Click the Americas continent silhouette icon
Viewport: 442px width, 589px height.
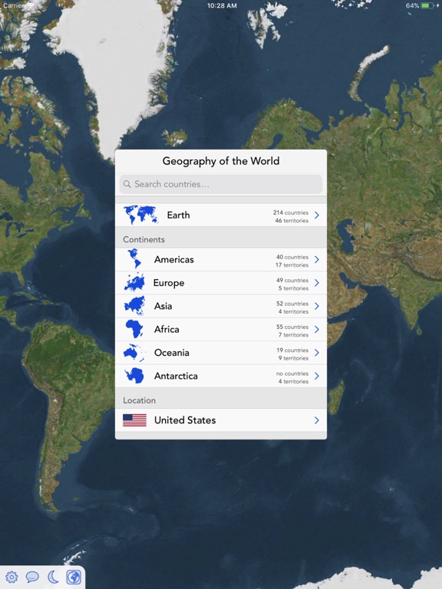point(134,259)
